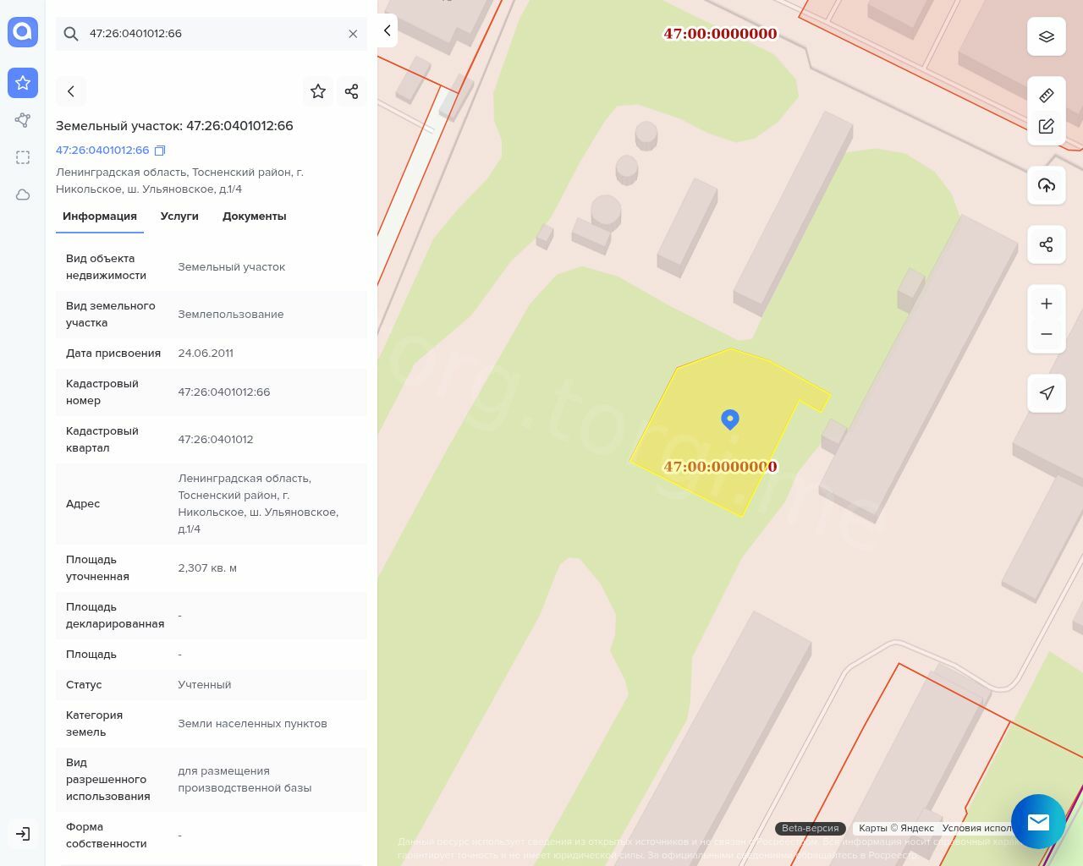Screen dimensions: 1083x866
Task: Clear the search field with the X
Action: pos(353,34)
